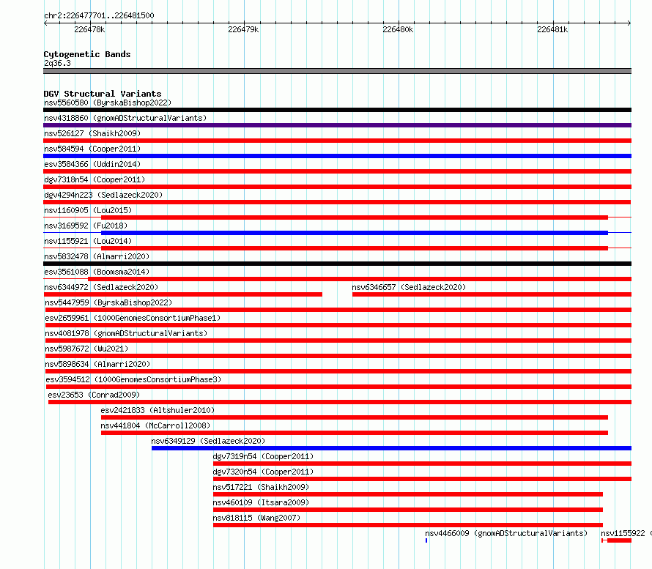Select nsv3169592 (Fu2018) label

[86, 226]
